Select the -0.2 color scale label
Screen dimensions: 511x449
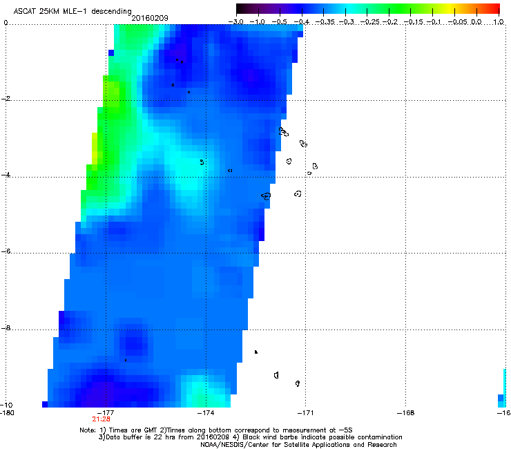click(389, 22)
